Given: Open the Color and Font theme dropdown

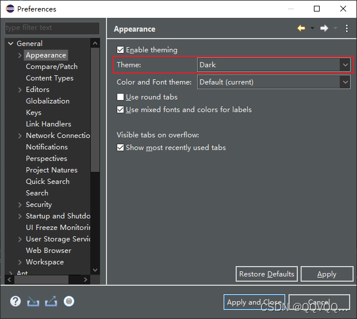Looking at the screenshot, I should 274,82.
